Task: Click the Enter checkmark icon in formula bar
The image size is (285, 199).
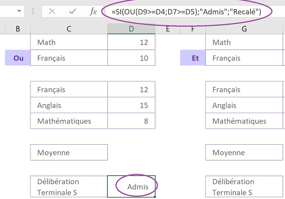Action: coord(73,11)
